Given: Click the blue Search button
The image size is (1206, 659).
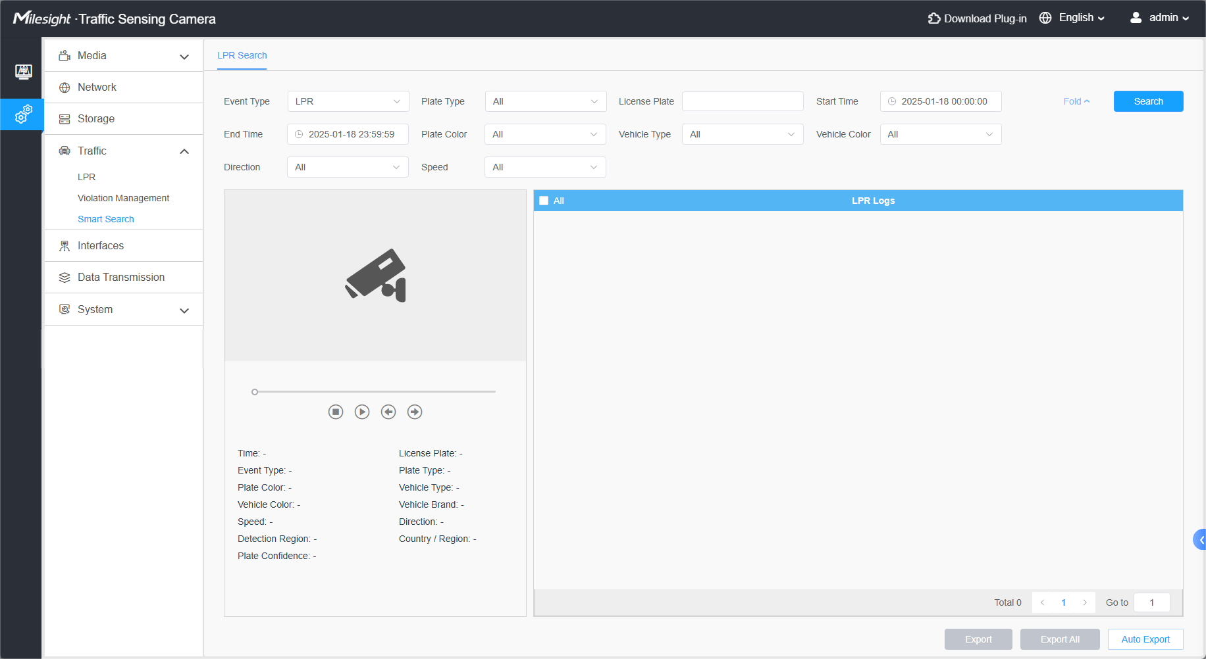Looking at the screenshot, I should tap(1148, 101).
